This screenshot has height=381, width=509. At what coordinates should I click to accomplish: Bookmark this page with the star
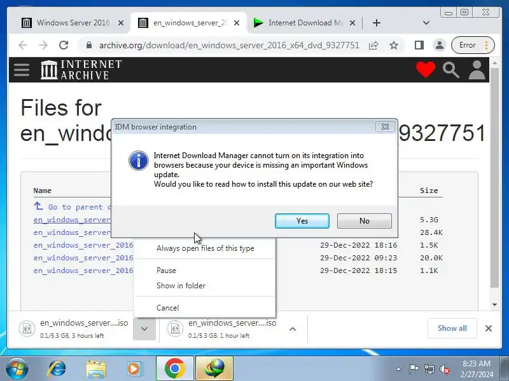[x=394, y=45]
